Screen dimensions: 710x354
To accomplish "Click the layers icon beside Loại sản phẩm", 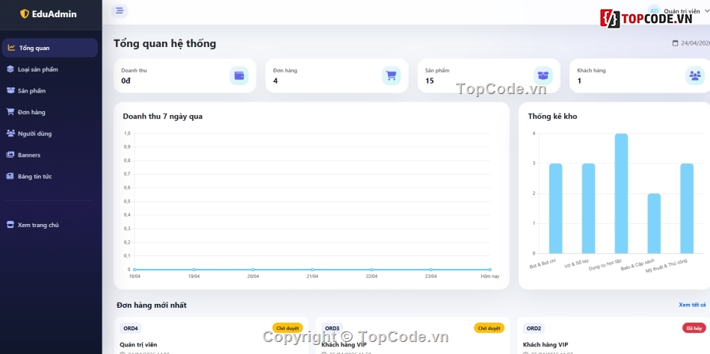I will point(10,69).
